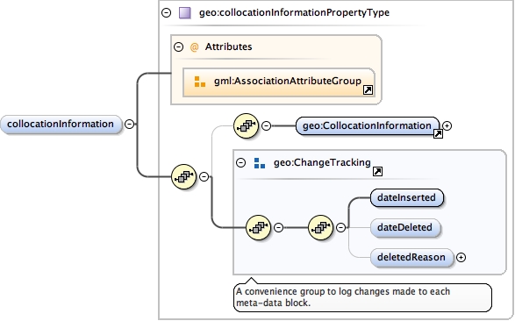
Task: Collapse the main sequence compositor
Action: 204,176
